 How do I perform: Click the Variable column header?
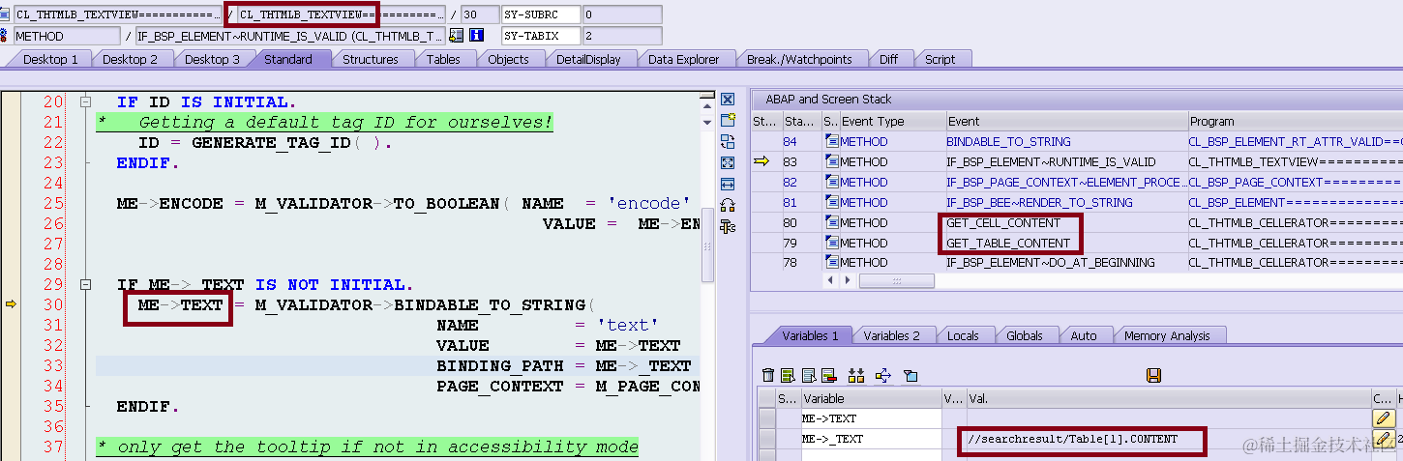tap(870, 398)
